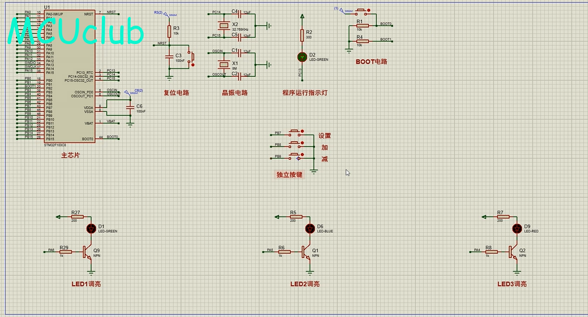Image resolution: width=588 pixels, height=317 pixels.
Task: Select capacitor C5 in crystal circuit
Action: coord(239,37)
